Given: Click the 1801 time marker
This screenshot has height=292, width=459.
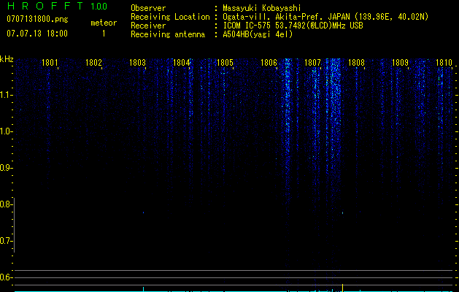Looking at the screenshot, I should [x=50, y=62].
